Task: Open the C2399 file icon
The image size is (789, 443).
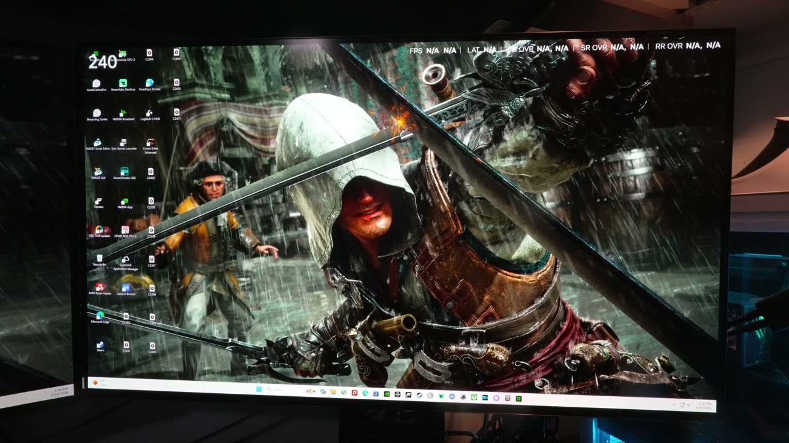Action: click(152, 289)
